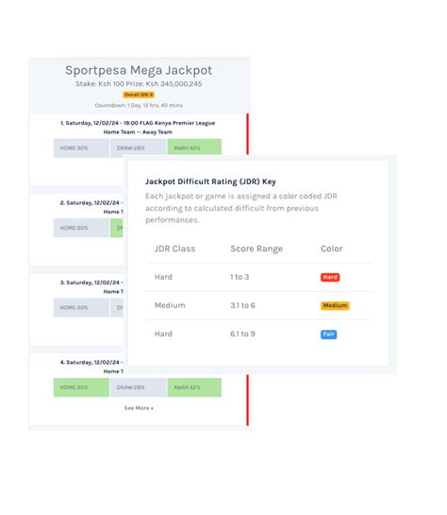The height and width of the screenshot is (515, 447).
Task: Open the See More link
Action: tap(139, 408)
